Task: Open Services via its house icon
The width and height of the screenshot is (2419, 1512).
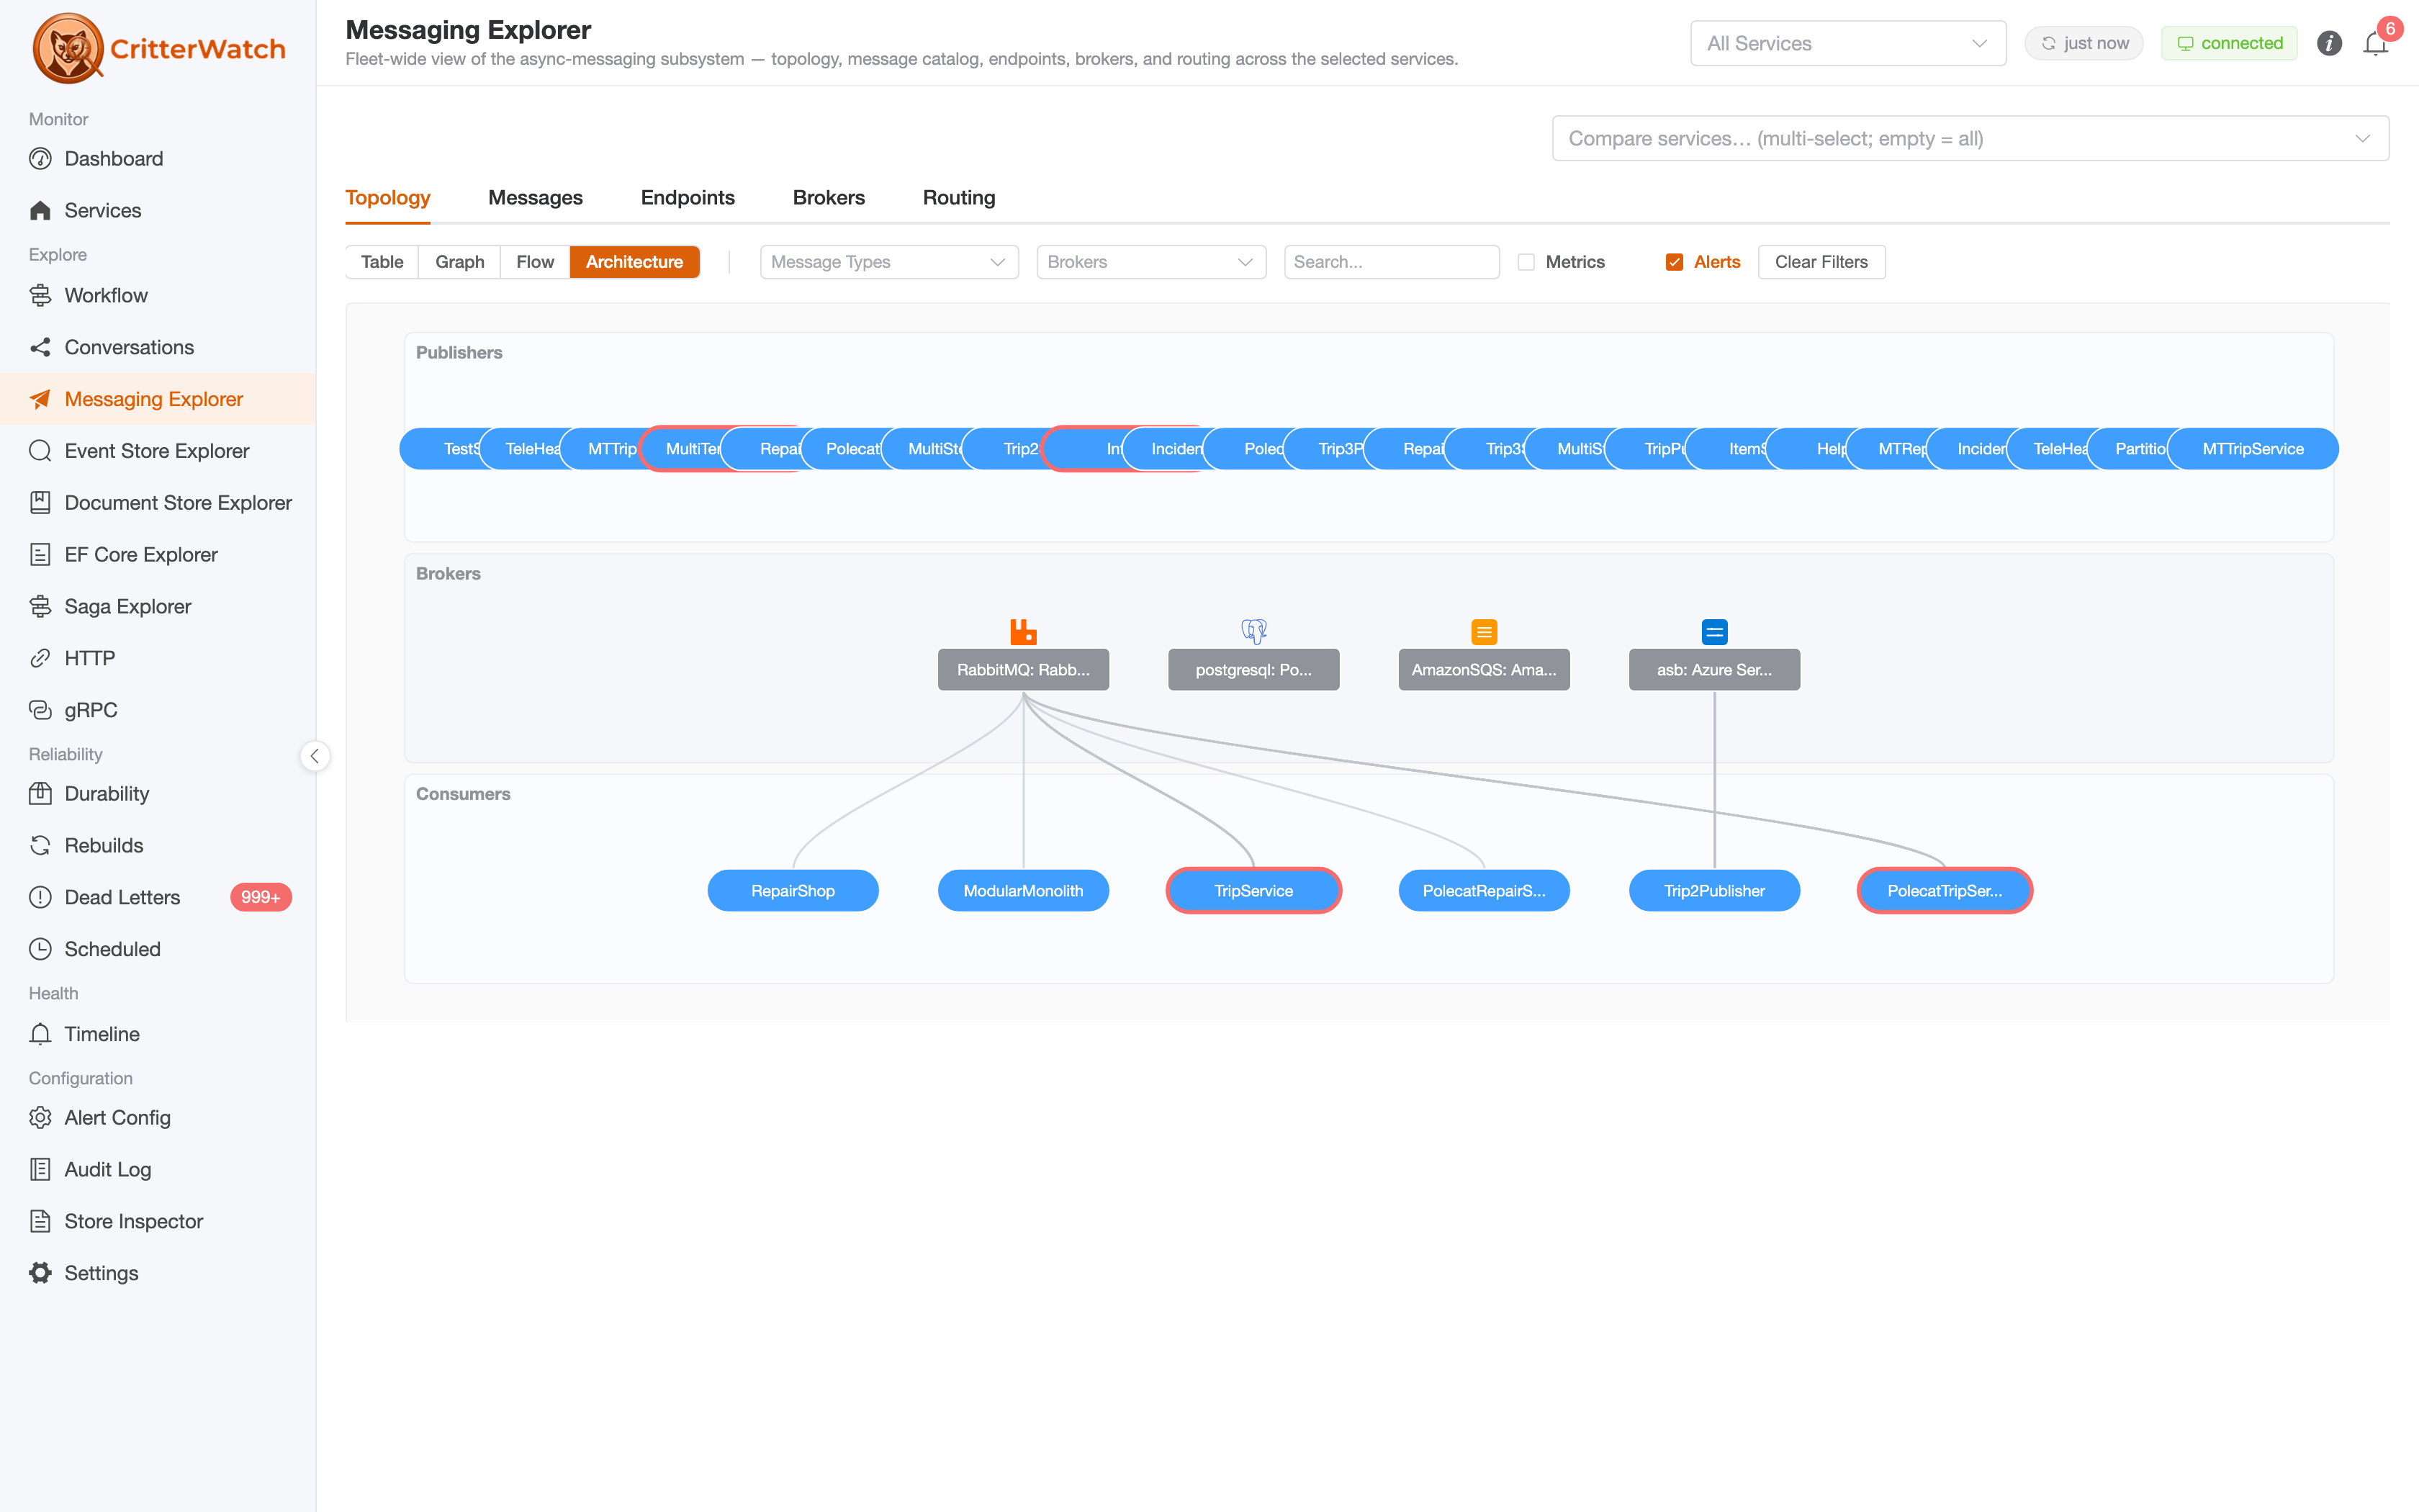Action: pos(40,211)
